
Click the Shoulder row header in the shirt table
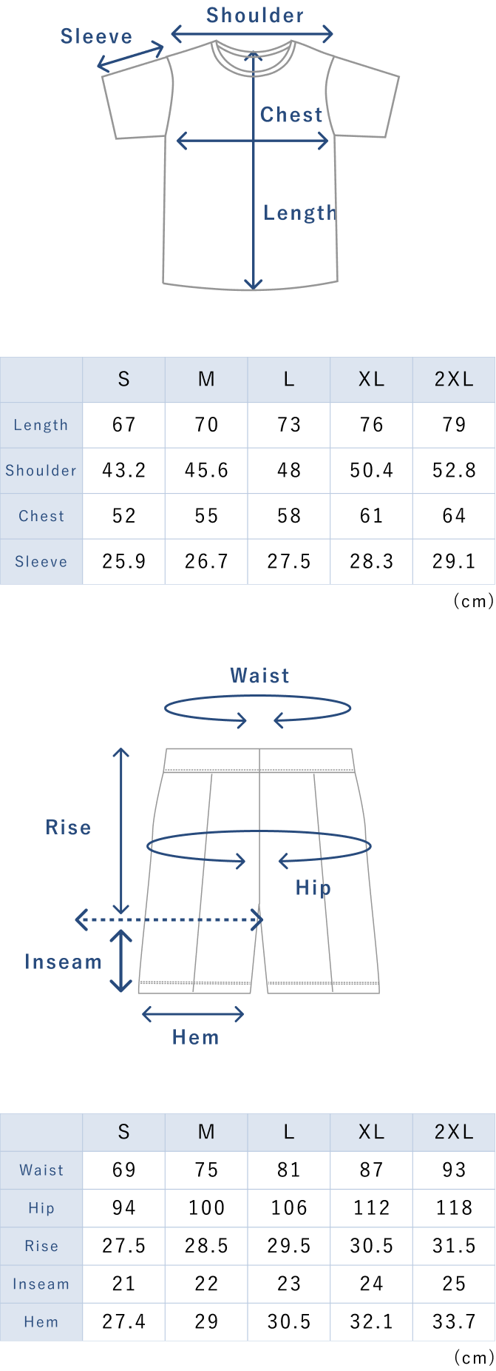41,471
